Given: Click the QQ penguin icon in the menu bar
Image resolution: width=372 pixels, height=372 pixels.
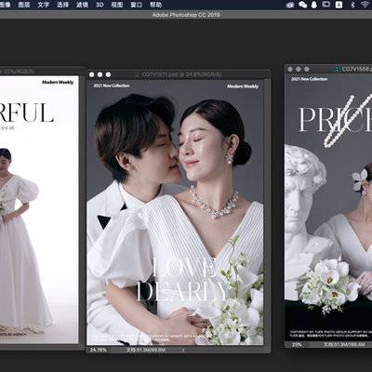Looking at the screenshot, I should [x=314, y=5].
